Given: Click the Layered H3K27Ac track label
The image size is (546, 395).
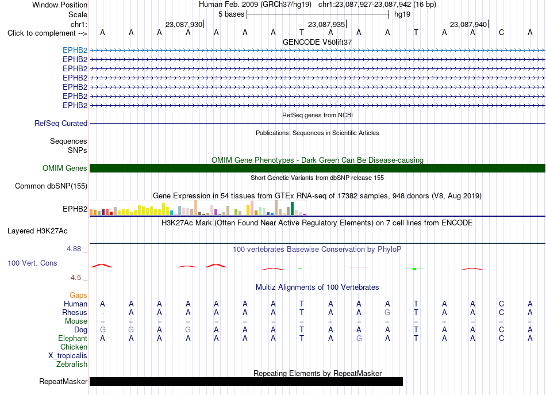Looking at the screenshot, I should (x=37, y=231).
